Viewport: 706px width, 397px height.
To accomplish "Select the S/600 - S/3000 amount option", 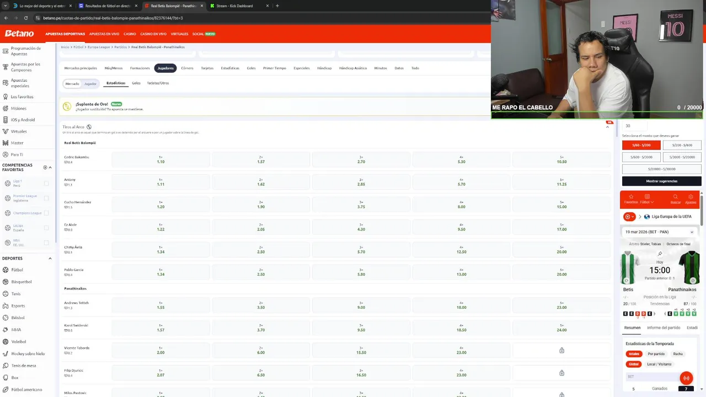I will coord(641,157).
